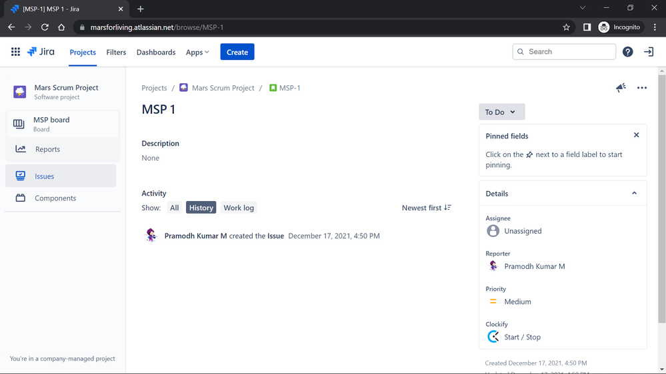The image size is (666, 374).
Task: Click Pramodh Kumar M's avatar in activity
Action: [151, 236]
